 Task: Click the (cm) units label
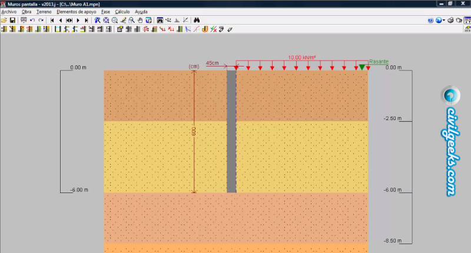coord(194,66)
